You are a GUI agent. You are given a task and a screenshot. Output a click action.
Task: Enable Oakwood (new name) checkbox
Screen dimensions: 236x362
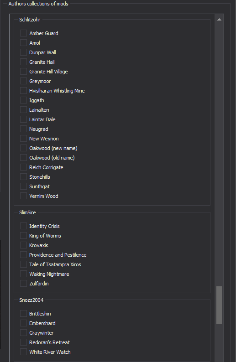[23, 148]
